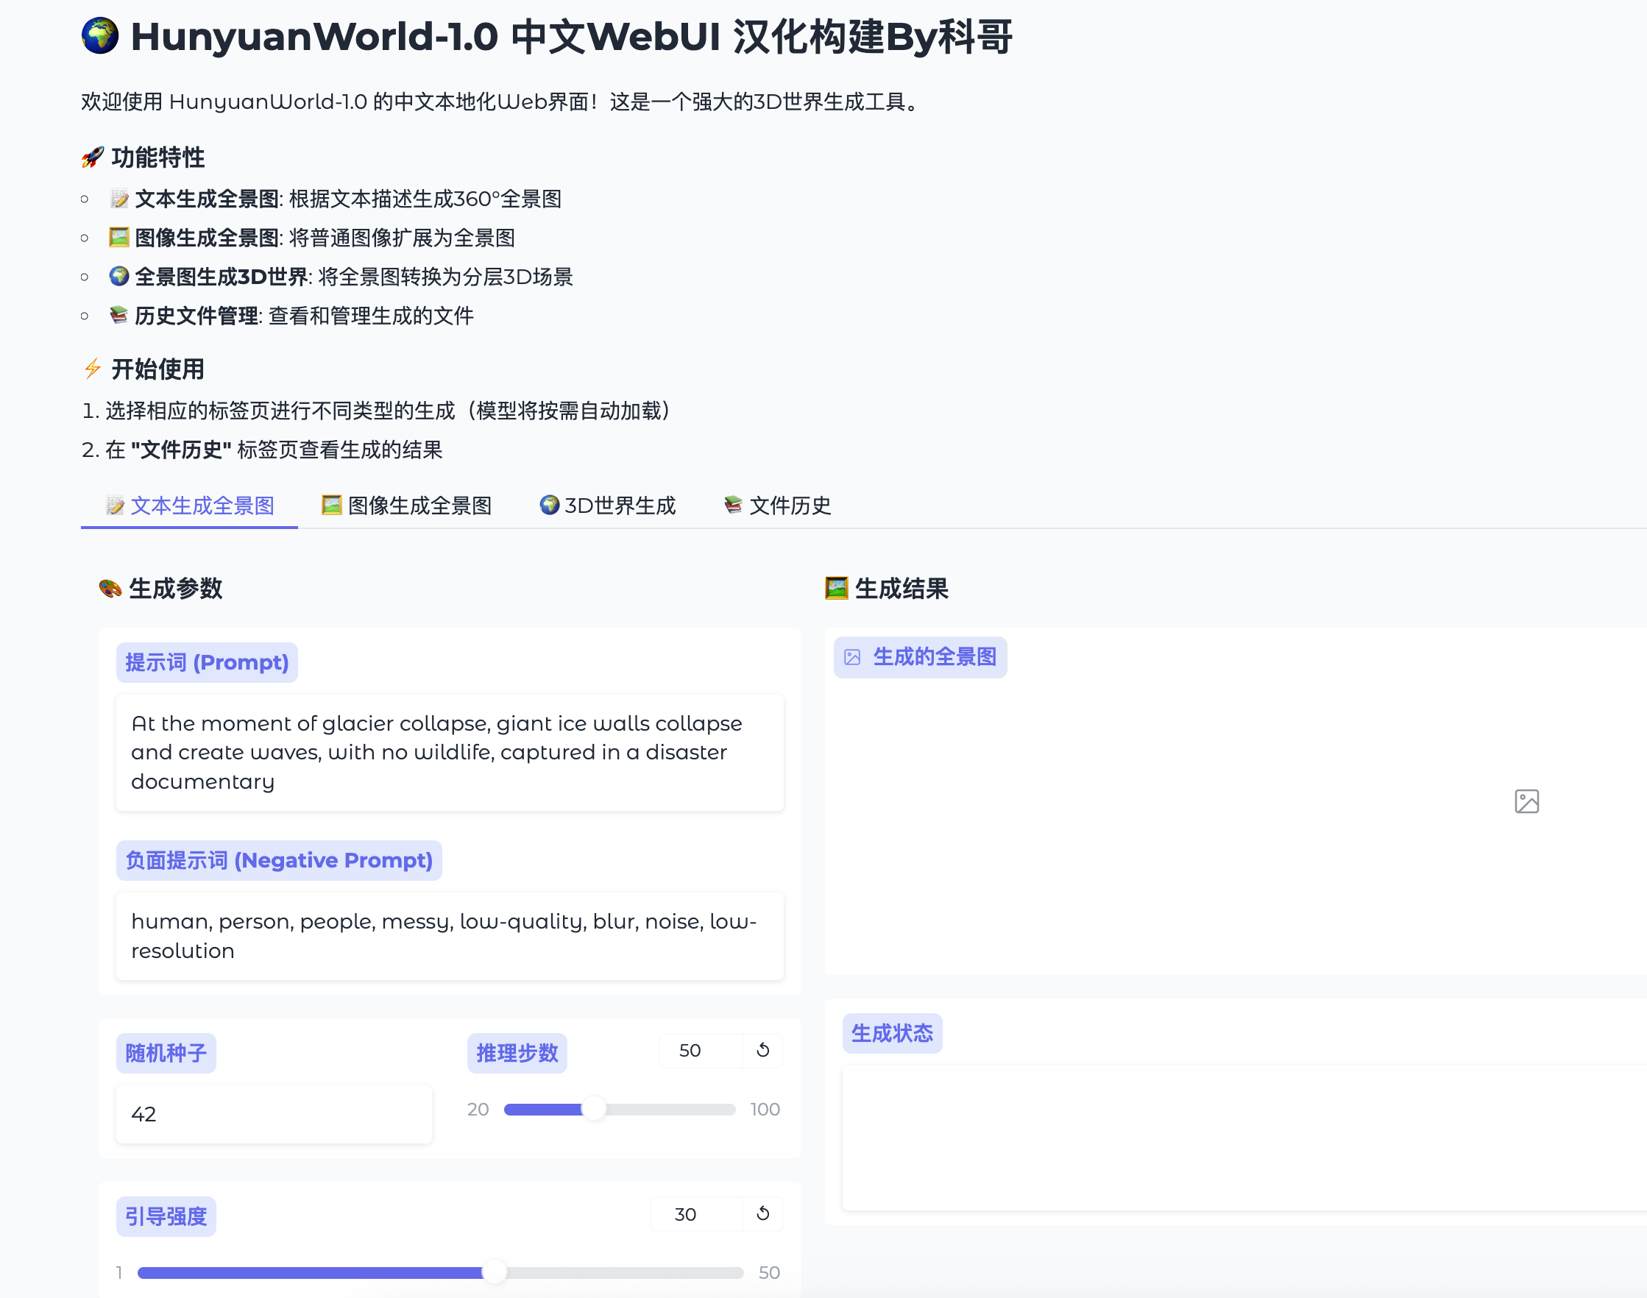1647x1298 pixels.
Task: Reset the 引导强度 slider value
Action: point(763,1213)
